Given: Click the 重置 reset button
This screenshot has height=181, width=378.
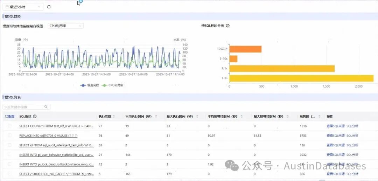Looking at the screenshot, I should click(x=10, y=117).
